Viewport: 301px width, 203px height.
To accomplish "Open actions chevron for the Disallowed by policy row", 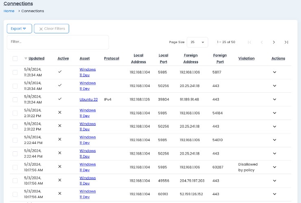I will click(275, 167).
